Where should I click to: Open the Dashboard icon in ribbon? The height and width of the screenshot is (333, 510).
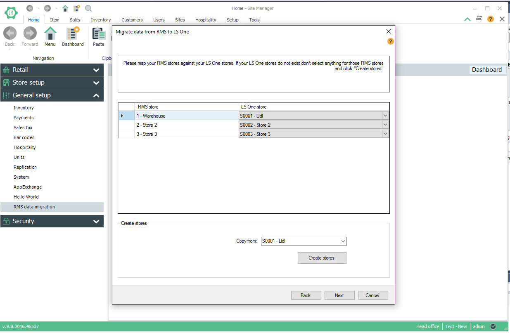tap(73, 34)
